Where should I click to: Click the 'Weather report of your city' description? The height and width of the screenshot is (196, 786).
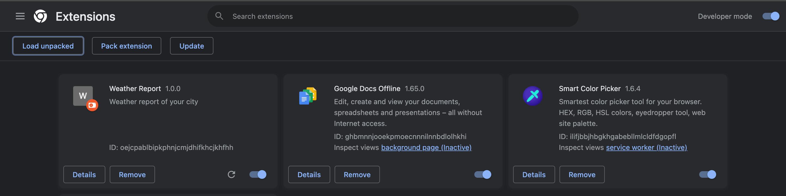pos(154,102)
